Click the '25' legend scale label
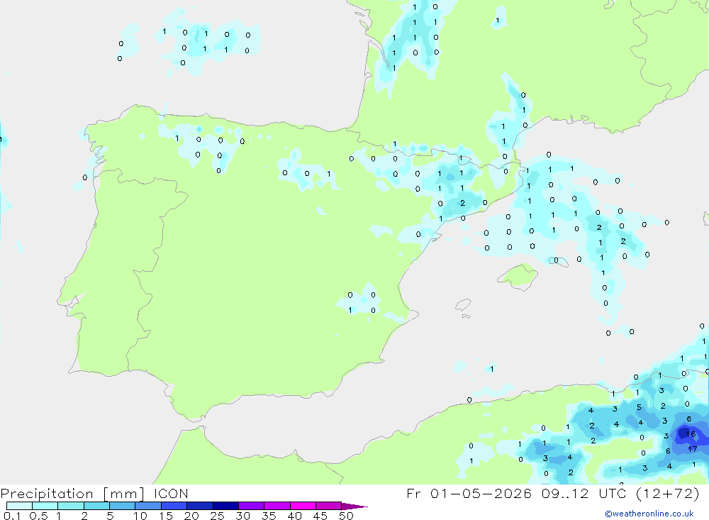The image size is (709, 520). 217,516
